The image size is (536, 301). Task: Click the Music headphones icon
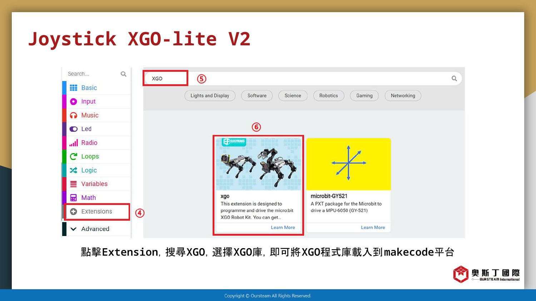click(74, 115)
